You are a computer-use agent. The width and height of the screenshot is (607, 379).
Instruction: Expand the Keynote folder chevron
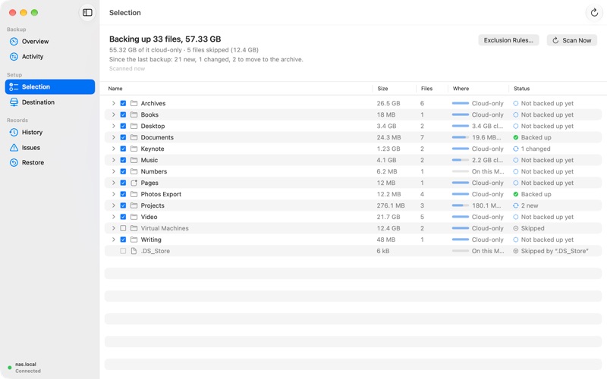(x=113, y=149)
